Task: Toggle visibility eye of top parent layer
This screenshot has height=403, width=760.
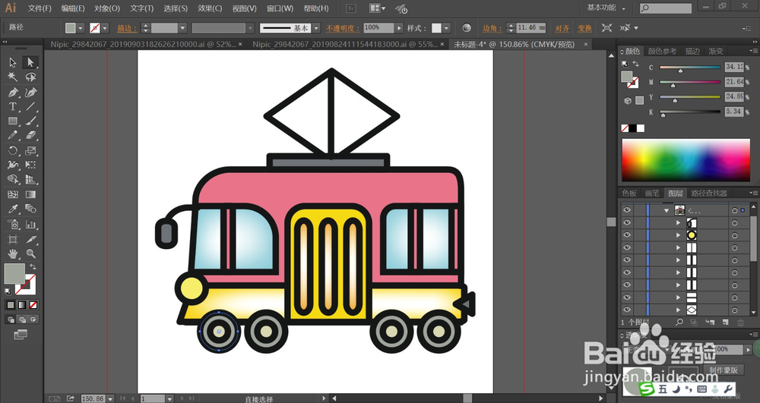Action: pyautogui.click(x=627, y=210)
